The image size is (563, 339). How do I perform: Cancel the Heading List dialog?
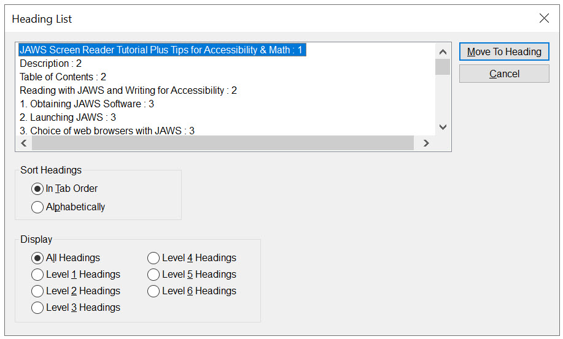[x=504, y=74]
